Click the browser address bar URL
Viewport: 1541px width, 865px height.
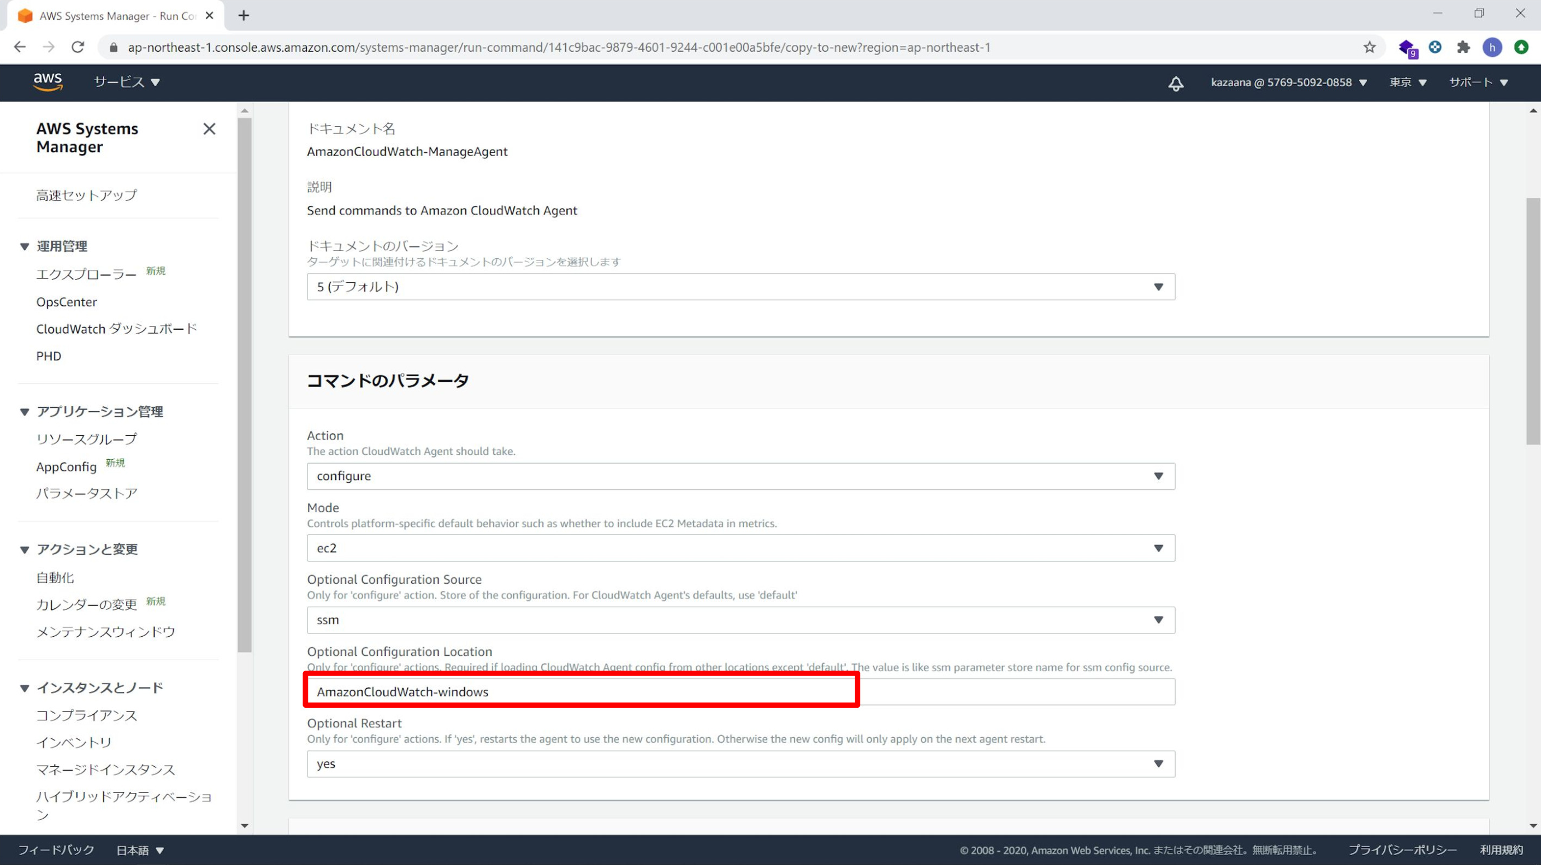point(559,48)
